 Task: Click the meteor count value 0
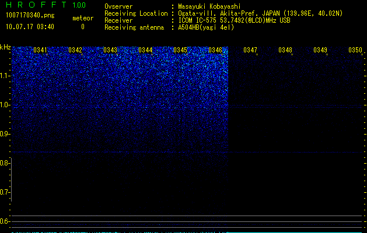83,27
